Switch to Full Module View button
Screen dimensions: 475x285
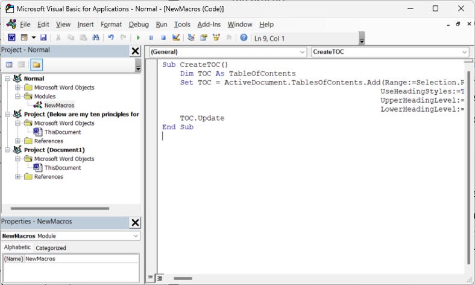[159, 278]
